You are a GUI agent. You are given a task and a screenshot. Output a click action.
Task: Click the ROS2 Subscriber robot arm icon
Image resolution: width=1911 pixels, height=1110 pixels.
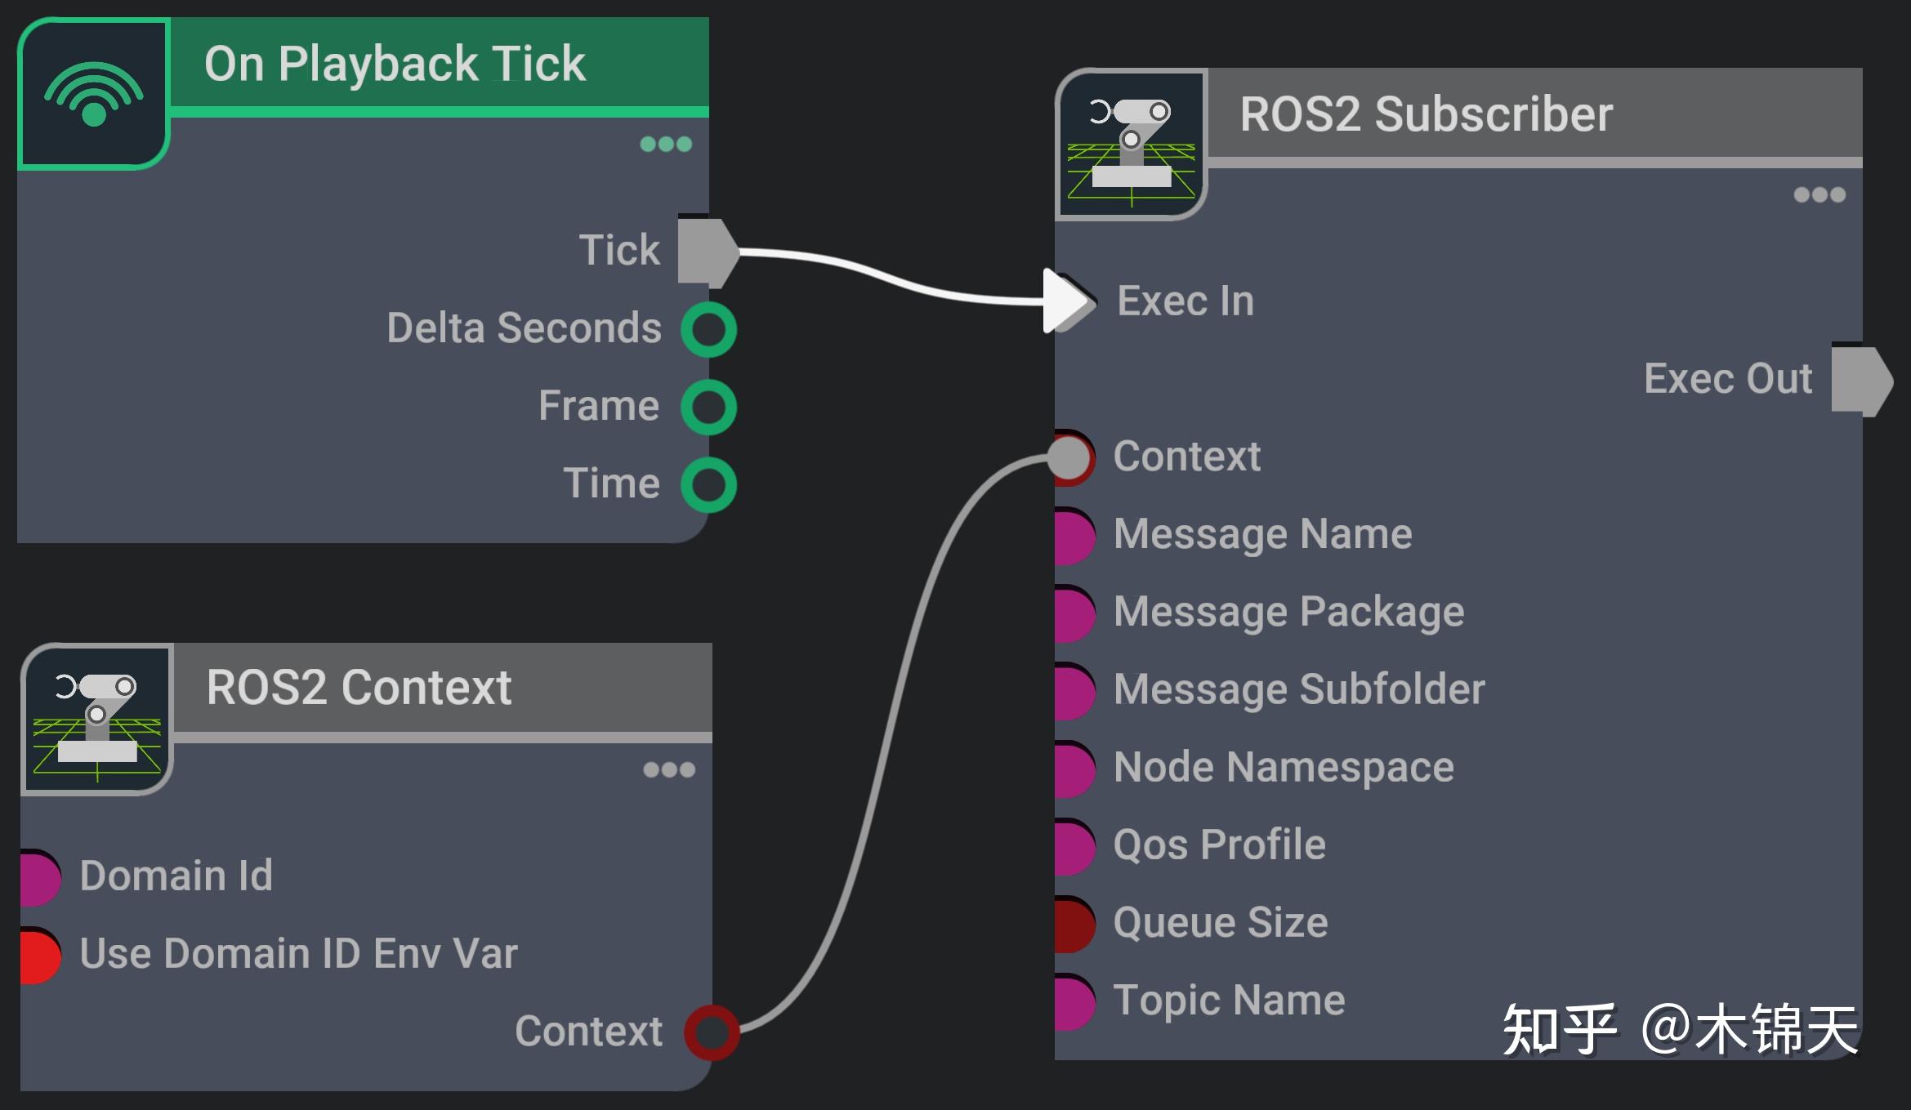point(1131,143)
